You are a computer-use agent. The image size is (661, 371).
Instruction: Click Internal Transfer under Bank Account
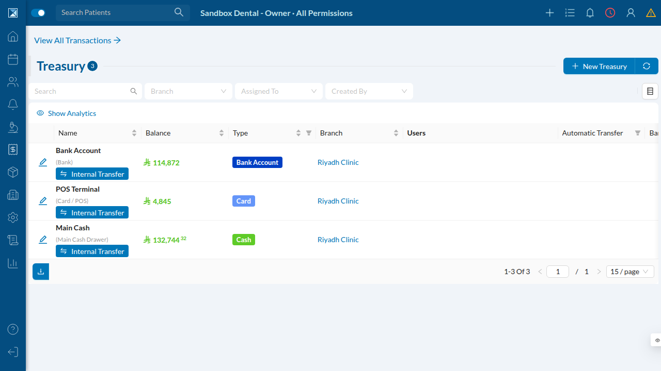pyautogui.click(x=92, y=174)
